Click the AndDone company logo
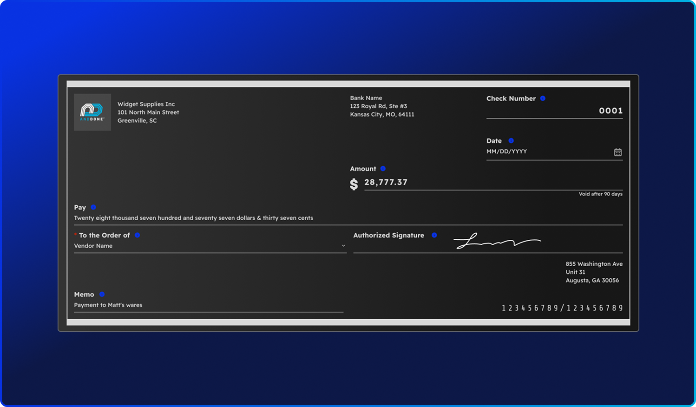Screen dimensions: 696x407 tap(92, 112)
